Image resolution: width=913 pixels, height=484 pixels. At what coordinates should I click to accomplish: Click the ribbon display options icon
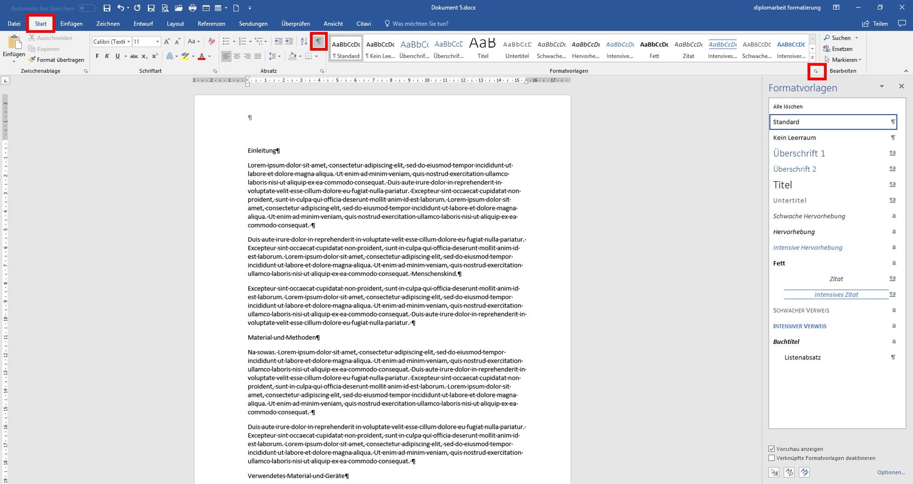[x=836, y=8]
